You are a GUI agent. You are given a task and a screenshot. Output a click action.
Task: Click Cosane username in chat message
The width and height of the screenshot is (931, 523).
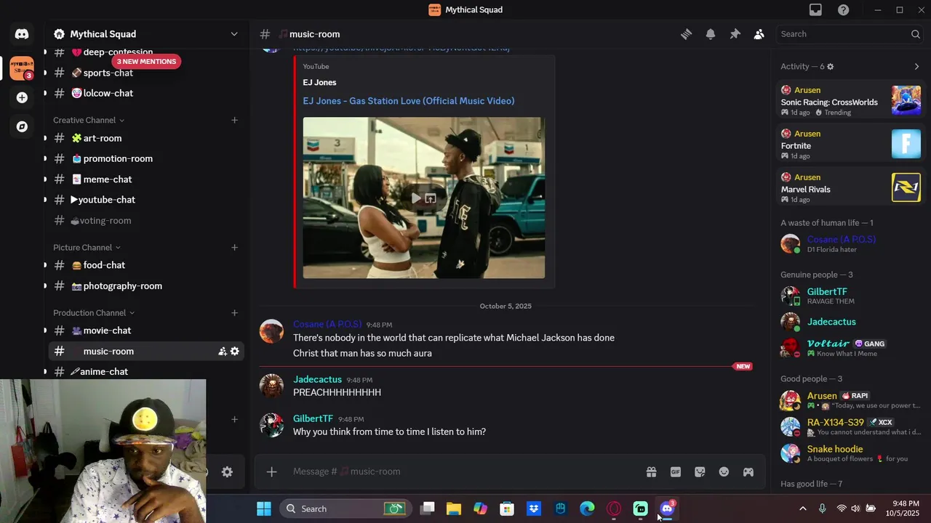[327, 324]
